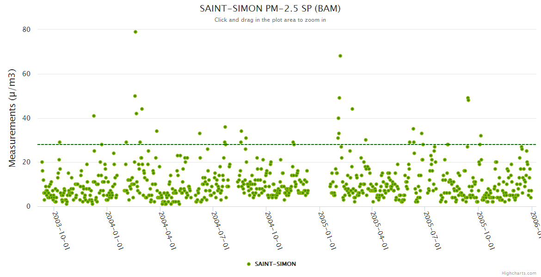Select the point near 30 before 2005-04-01
541x277 pixels.
tap(366, 140)
